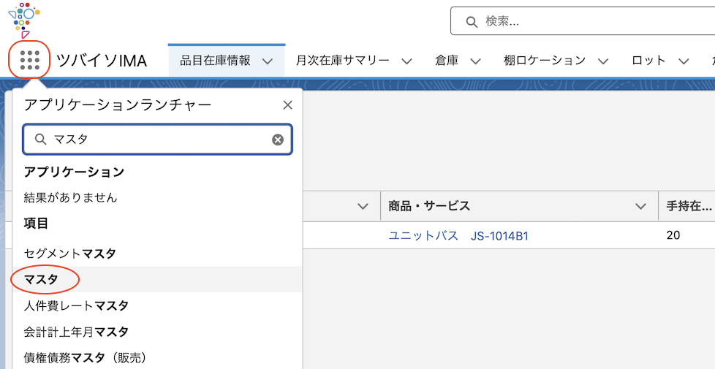Click the launcher search box containing マスタ
This screenshot has height=369, width=715.
(x=157, y=140)
